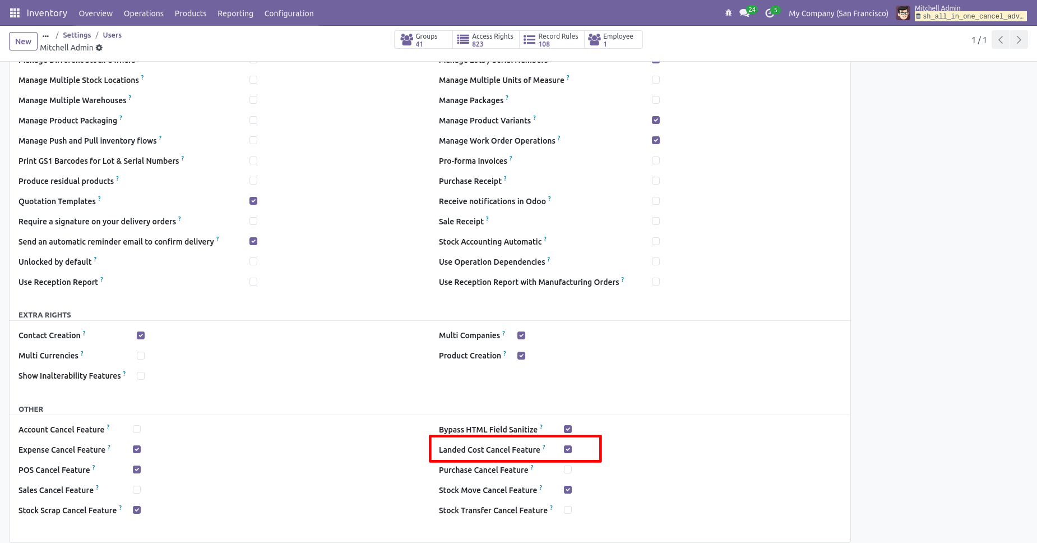Open the Configuration menu
Image resolution: width=1037 pixels, height=543 pixels.
click(x=289, y=13)
